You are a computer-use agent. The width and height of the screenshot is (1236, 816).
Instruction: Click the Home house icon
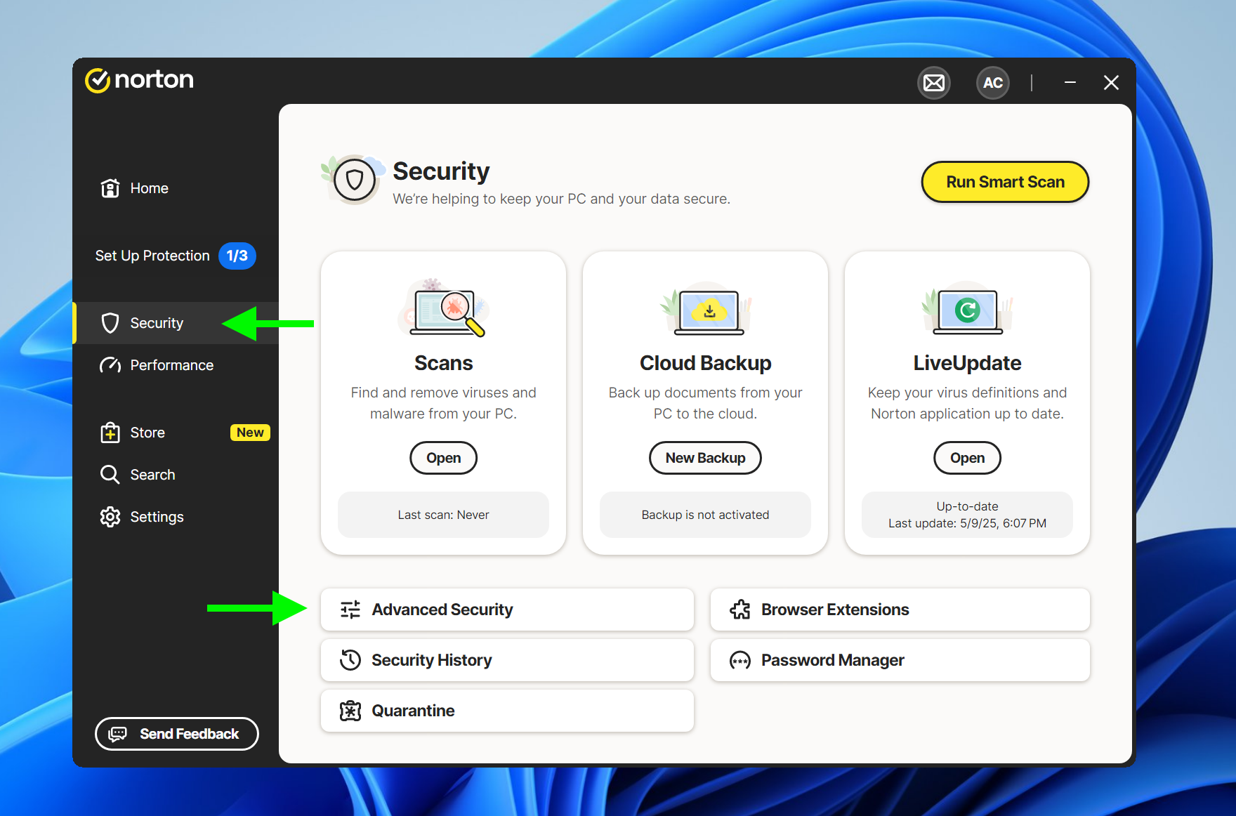[x=110, y=188]
